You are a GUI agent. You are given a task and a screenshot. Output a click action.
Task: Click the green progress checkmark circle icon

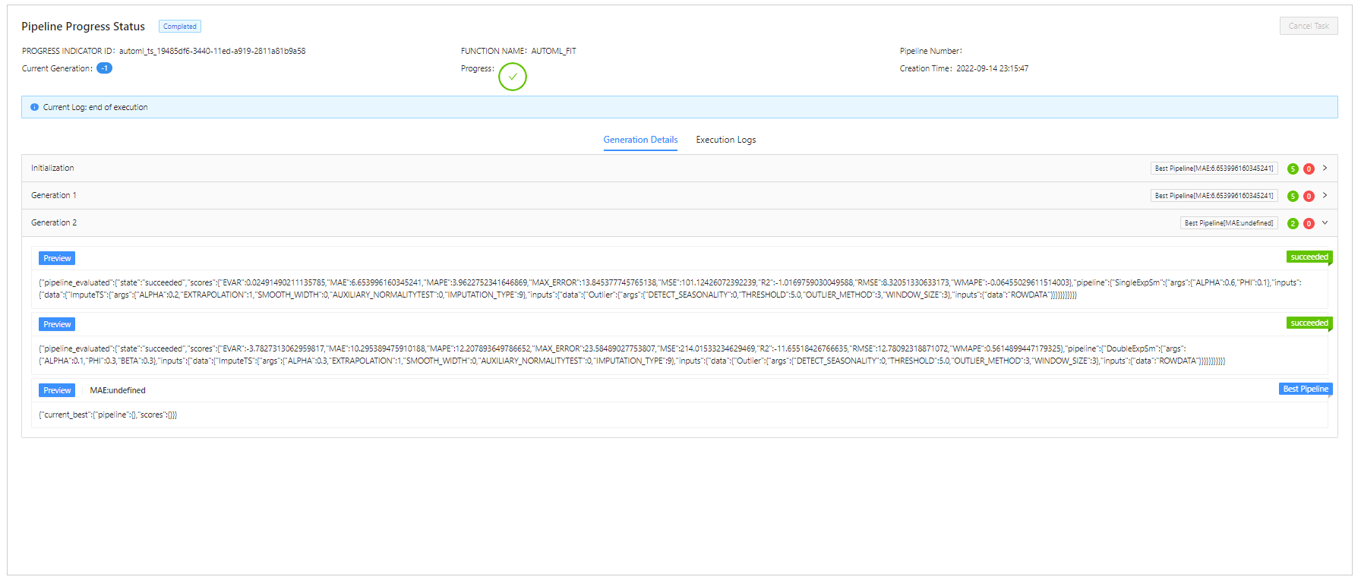[513, 77]
